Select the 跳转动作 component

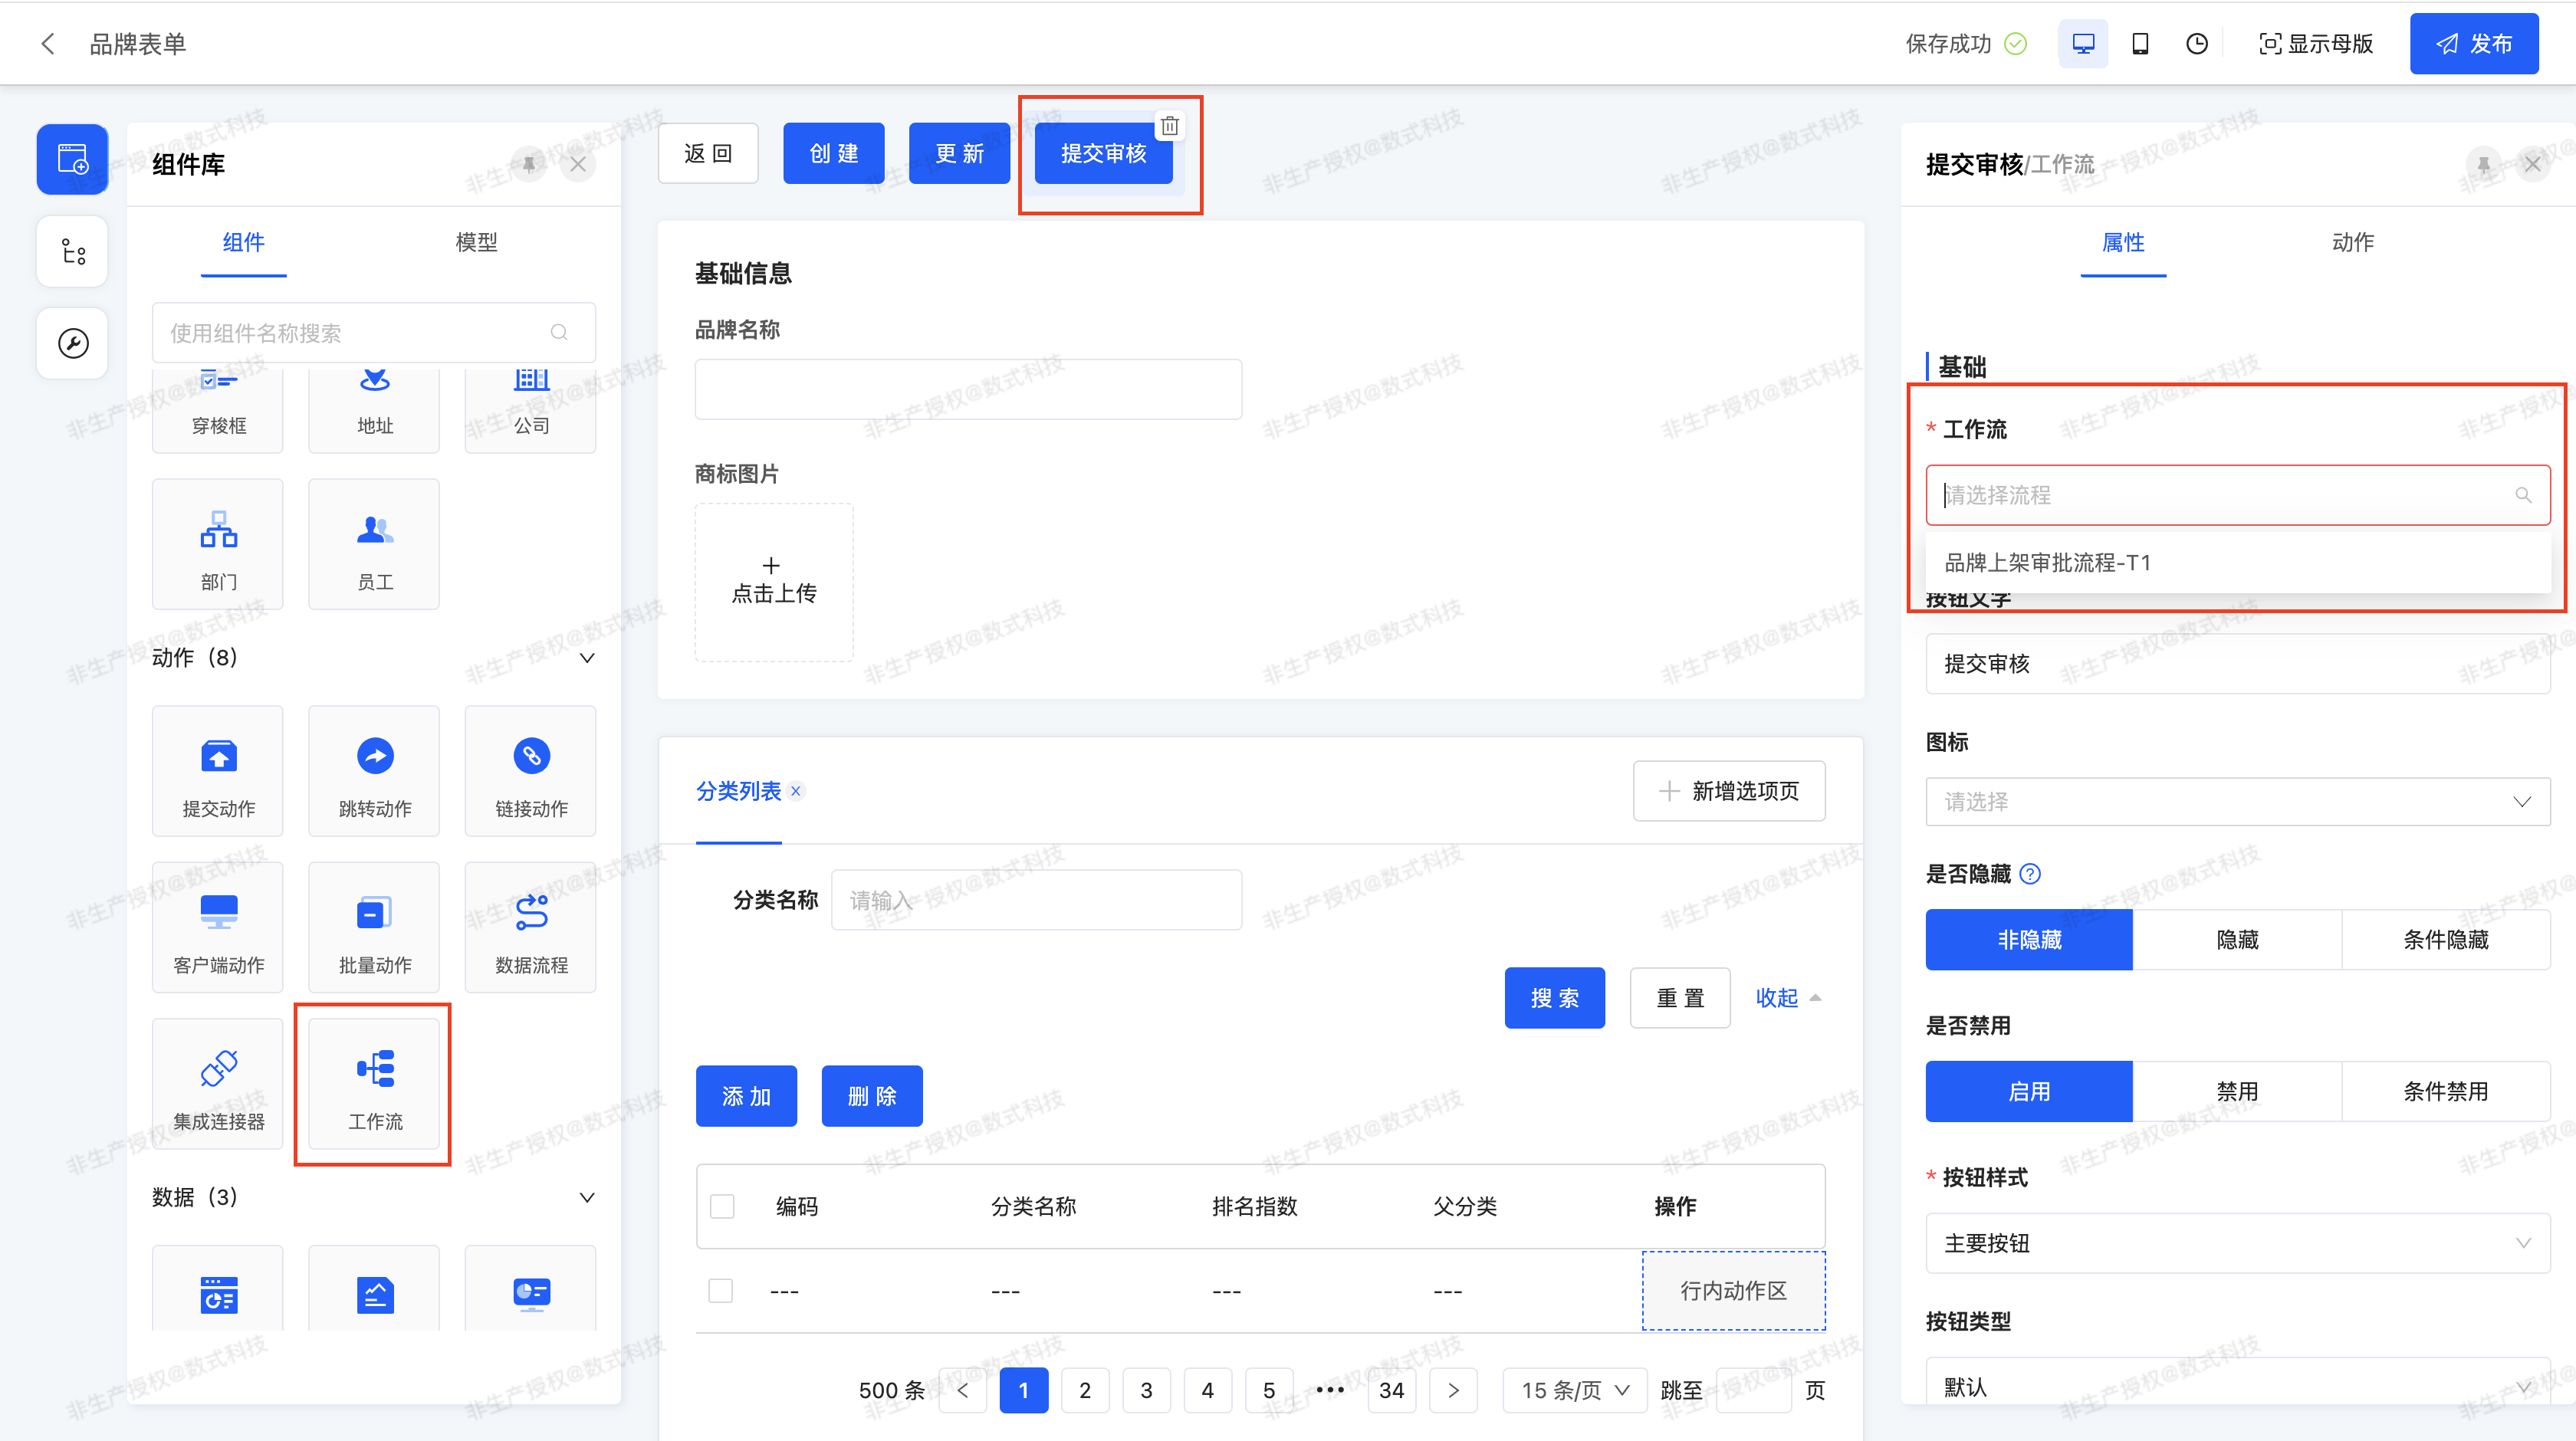[375, 771]
